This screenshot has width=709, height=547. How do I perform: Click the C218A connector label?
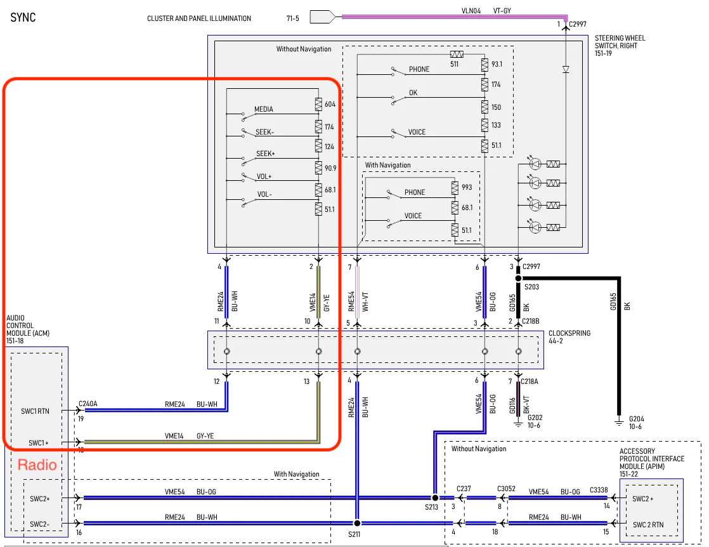[530, 381]
